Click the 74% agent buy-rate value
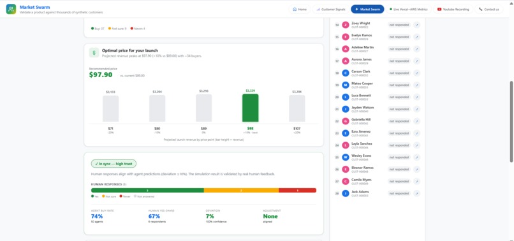This screenshot has height=241, width=514. [x=97, y=216]
